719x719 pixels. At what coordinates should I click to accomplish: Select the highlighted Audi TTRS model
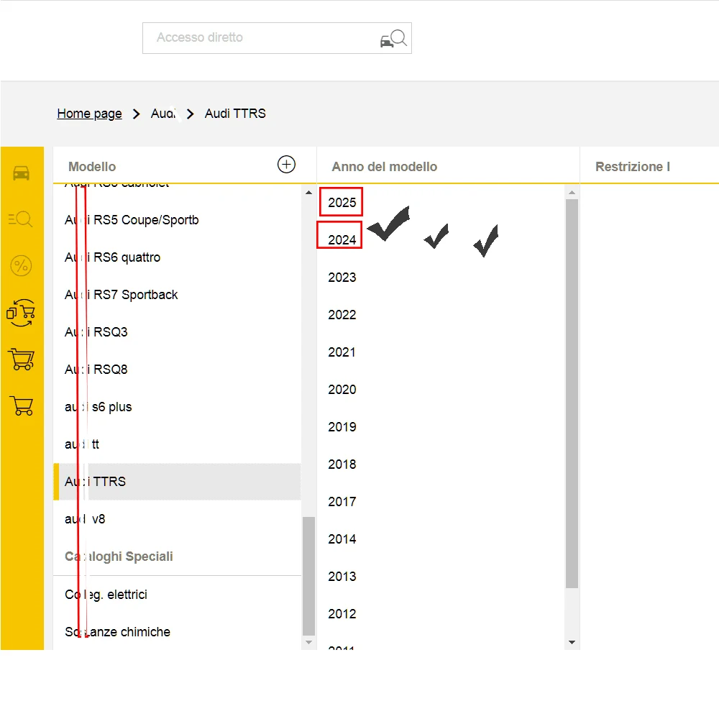[x=177, y=482]
